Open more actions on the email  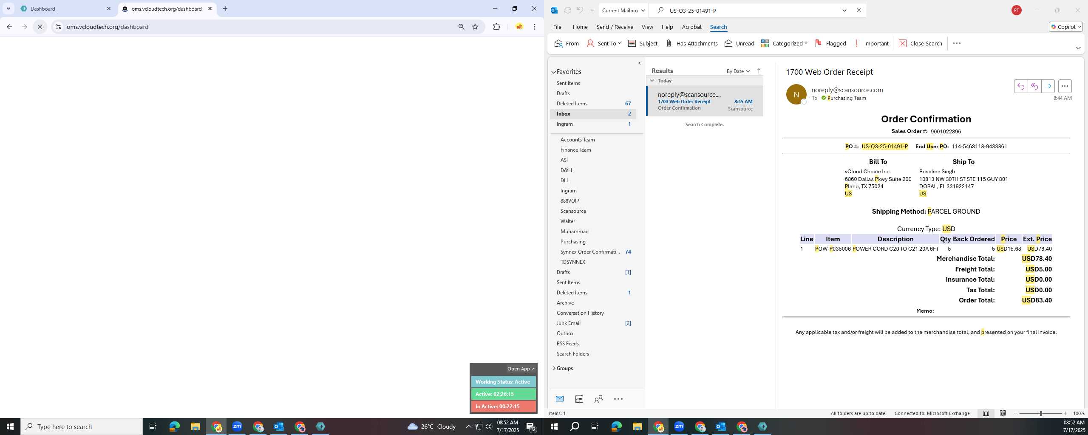click(x=1065, y=86)
